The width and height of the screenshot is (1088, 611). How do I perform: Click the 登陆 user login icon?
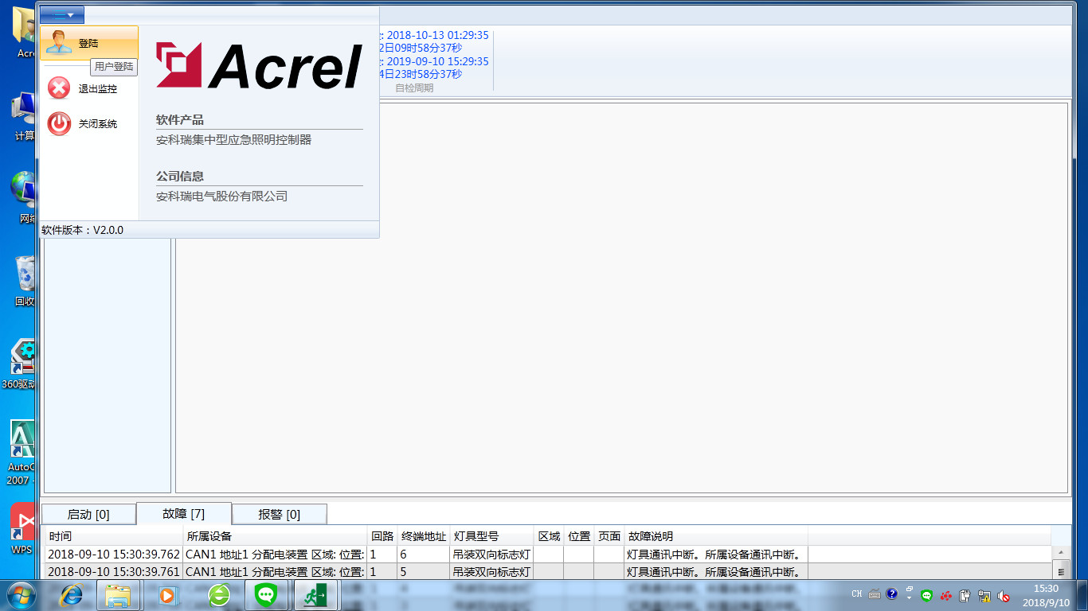point(59,43)
